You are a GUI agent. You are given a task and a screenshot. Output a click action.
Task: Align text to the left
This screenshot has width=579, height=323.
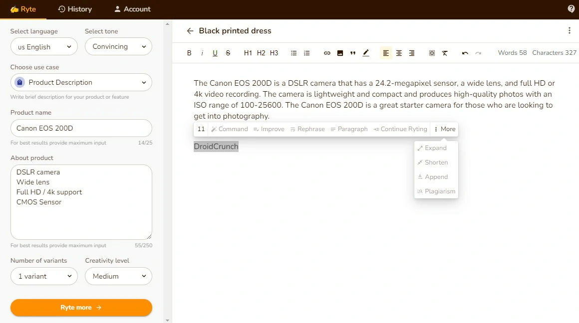[386, 53]
